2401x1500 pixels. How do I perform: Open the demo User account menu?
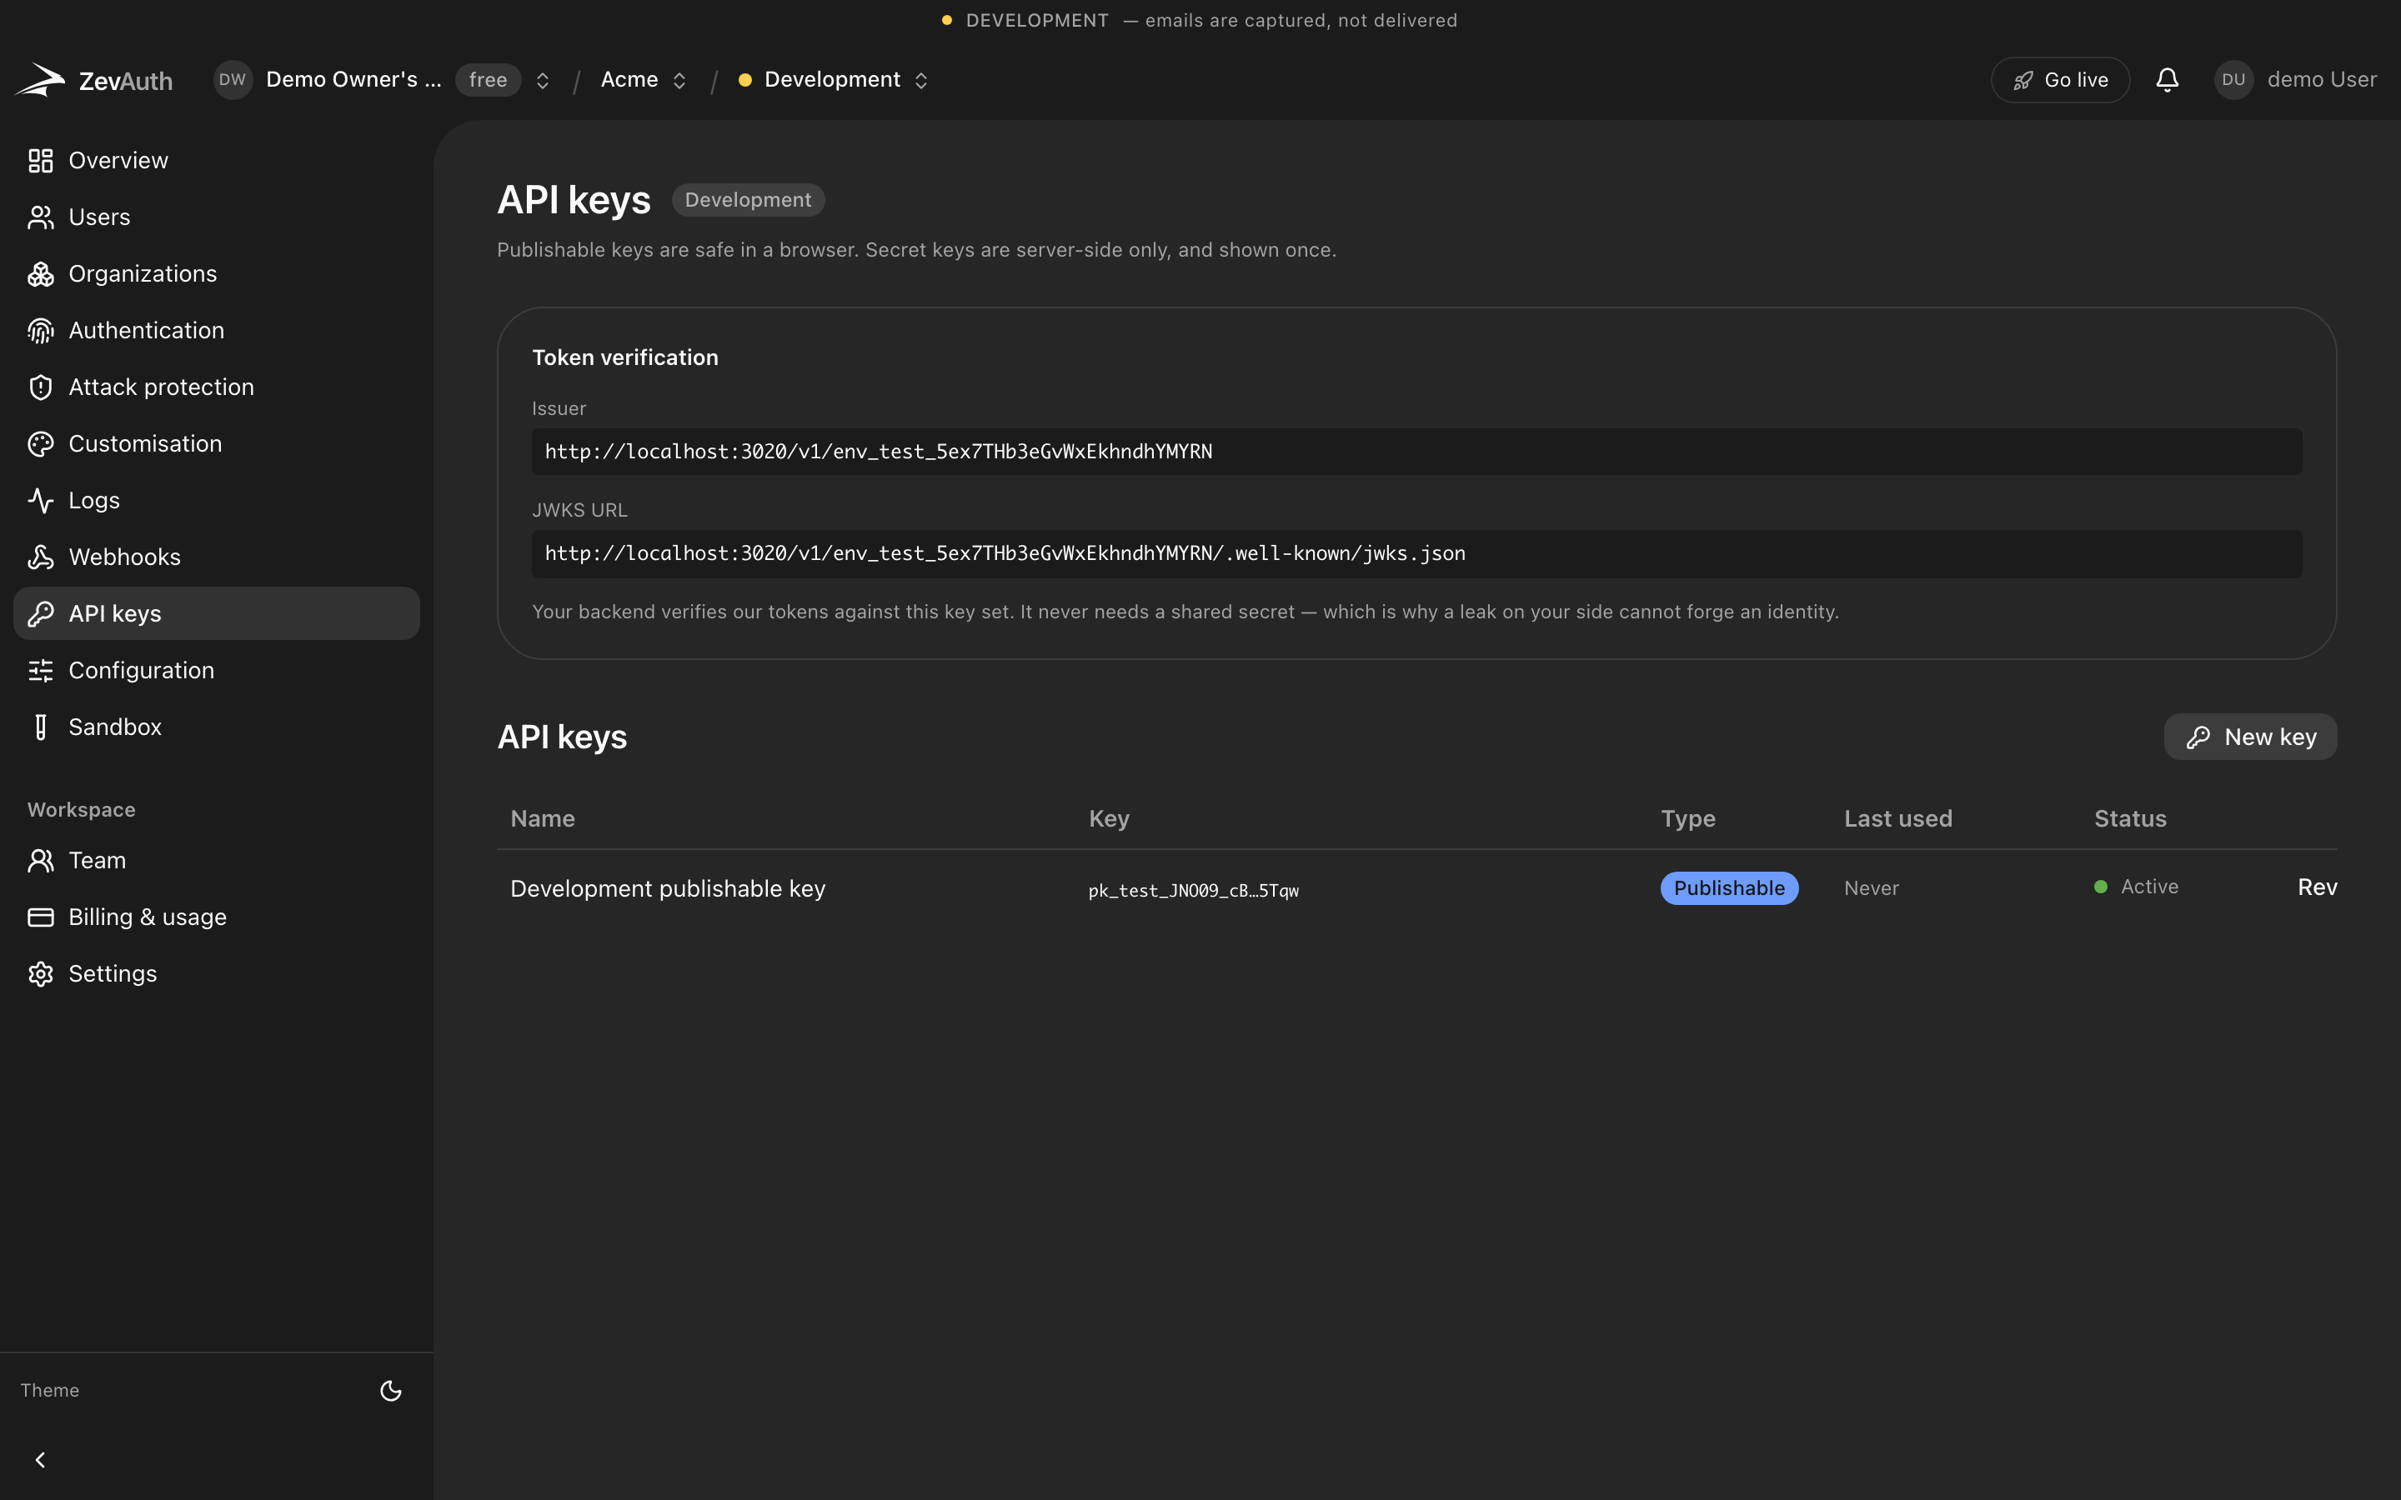2296,80
